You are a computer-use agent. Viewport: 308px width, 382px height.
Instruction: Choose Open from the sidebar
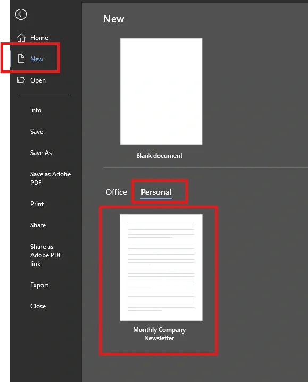pyautogui.click(x=38, y=80)
